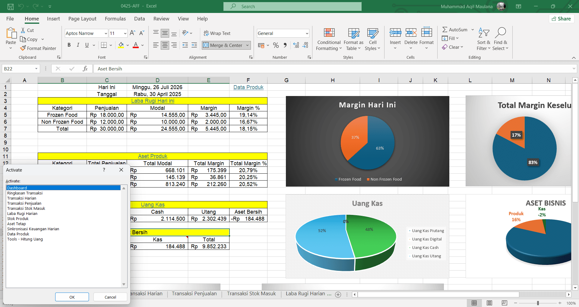Toggle Align Left
Screen dimensions: 579x307
(x=156, y=45)
